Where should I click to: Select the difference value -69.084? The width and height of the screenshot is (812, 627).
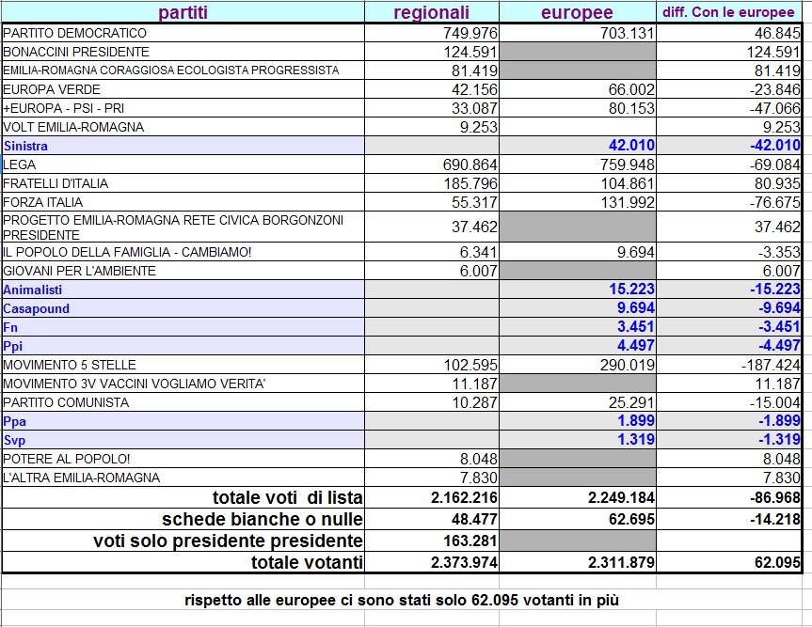775,165
